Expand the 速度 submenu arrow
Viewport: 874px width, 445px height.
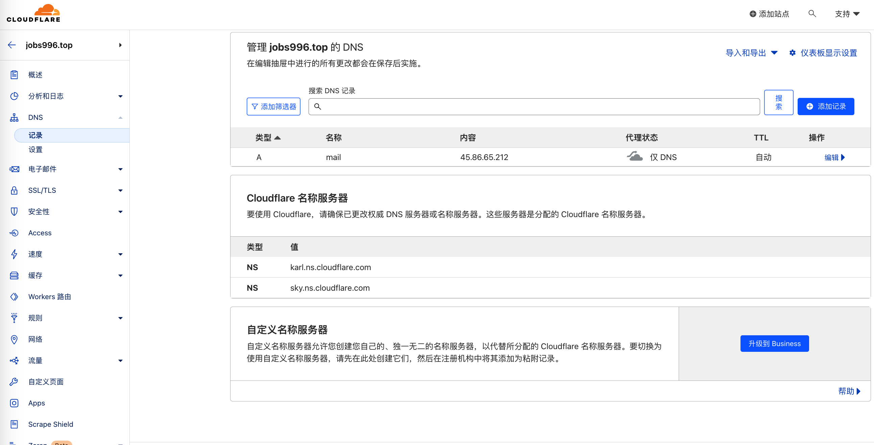120,255
